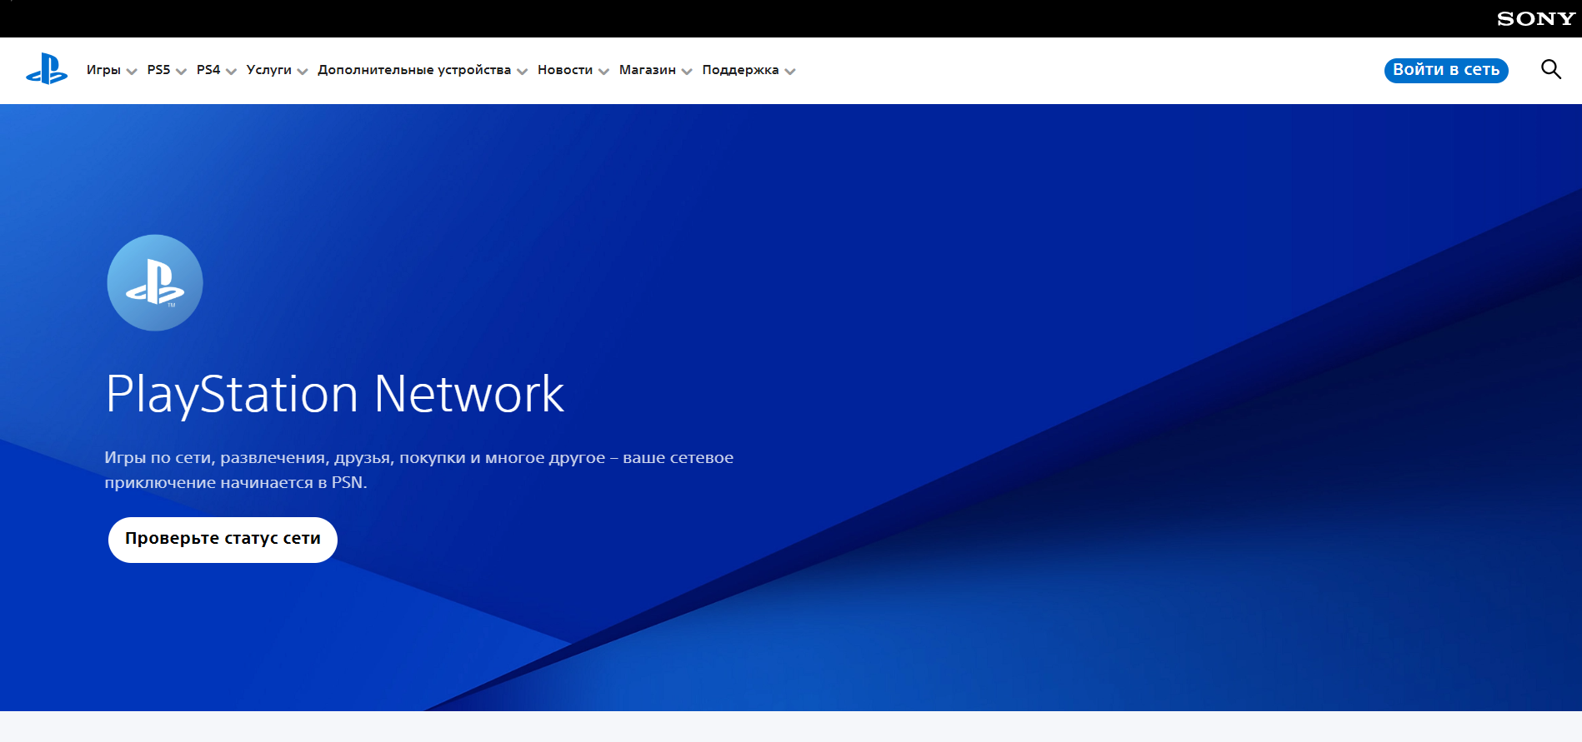Expand the chevron next to PS5

(x=181, y=72)
